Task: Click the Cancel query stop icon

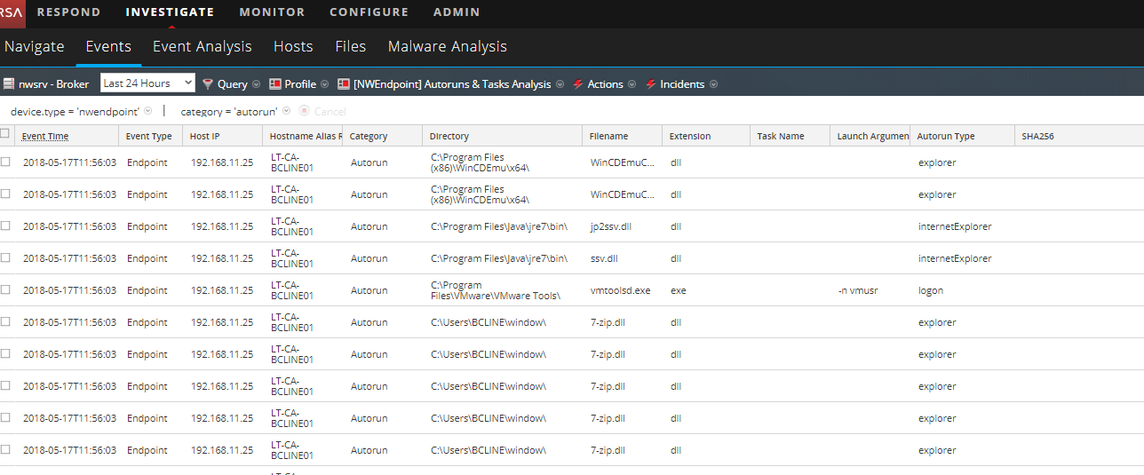Action: (x=305, y=111)
